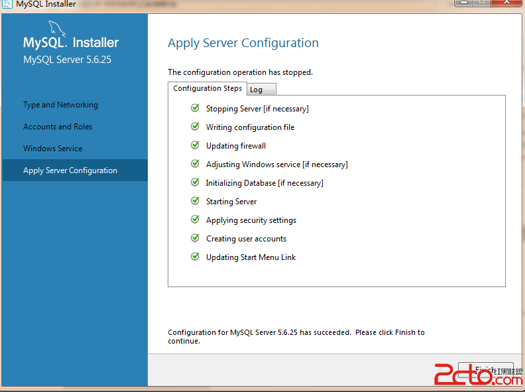Click 'Updating Start Menu Link' step text

coord(251,257)
